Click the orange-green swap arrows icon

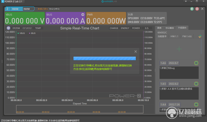point(200,36)
